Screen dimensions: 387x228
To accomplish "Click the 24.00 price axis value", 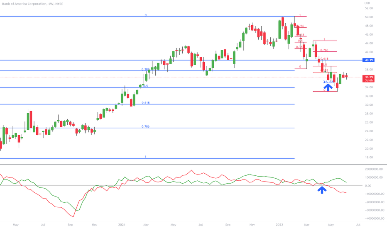I will coord(369,131).
